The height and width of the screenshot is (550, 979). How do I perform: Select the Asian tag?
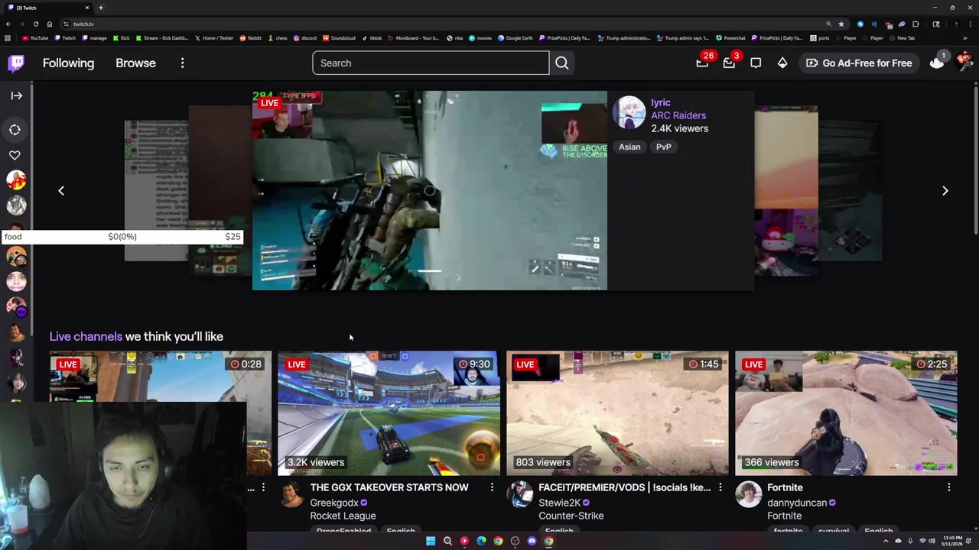(629, 147)
